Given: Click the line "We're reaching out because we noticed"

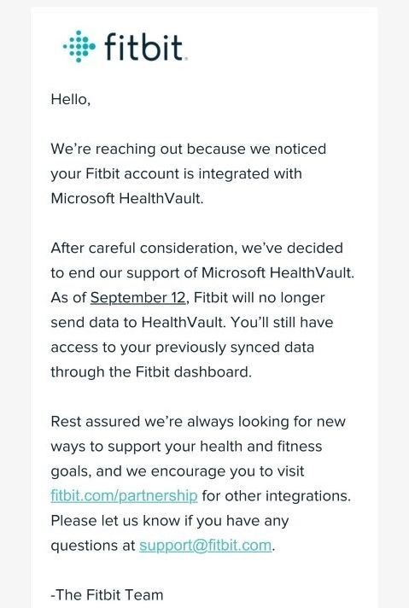Looking at the screenshot, I should coord(189,149).
